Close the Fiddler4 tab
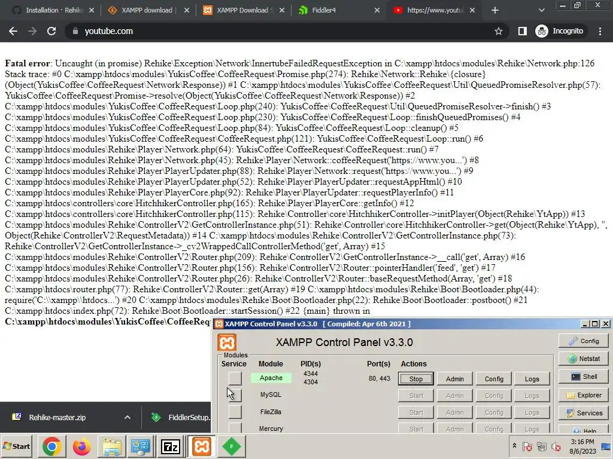Viewport: 613px width, 459px height. 377,10
